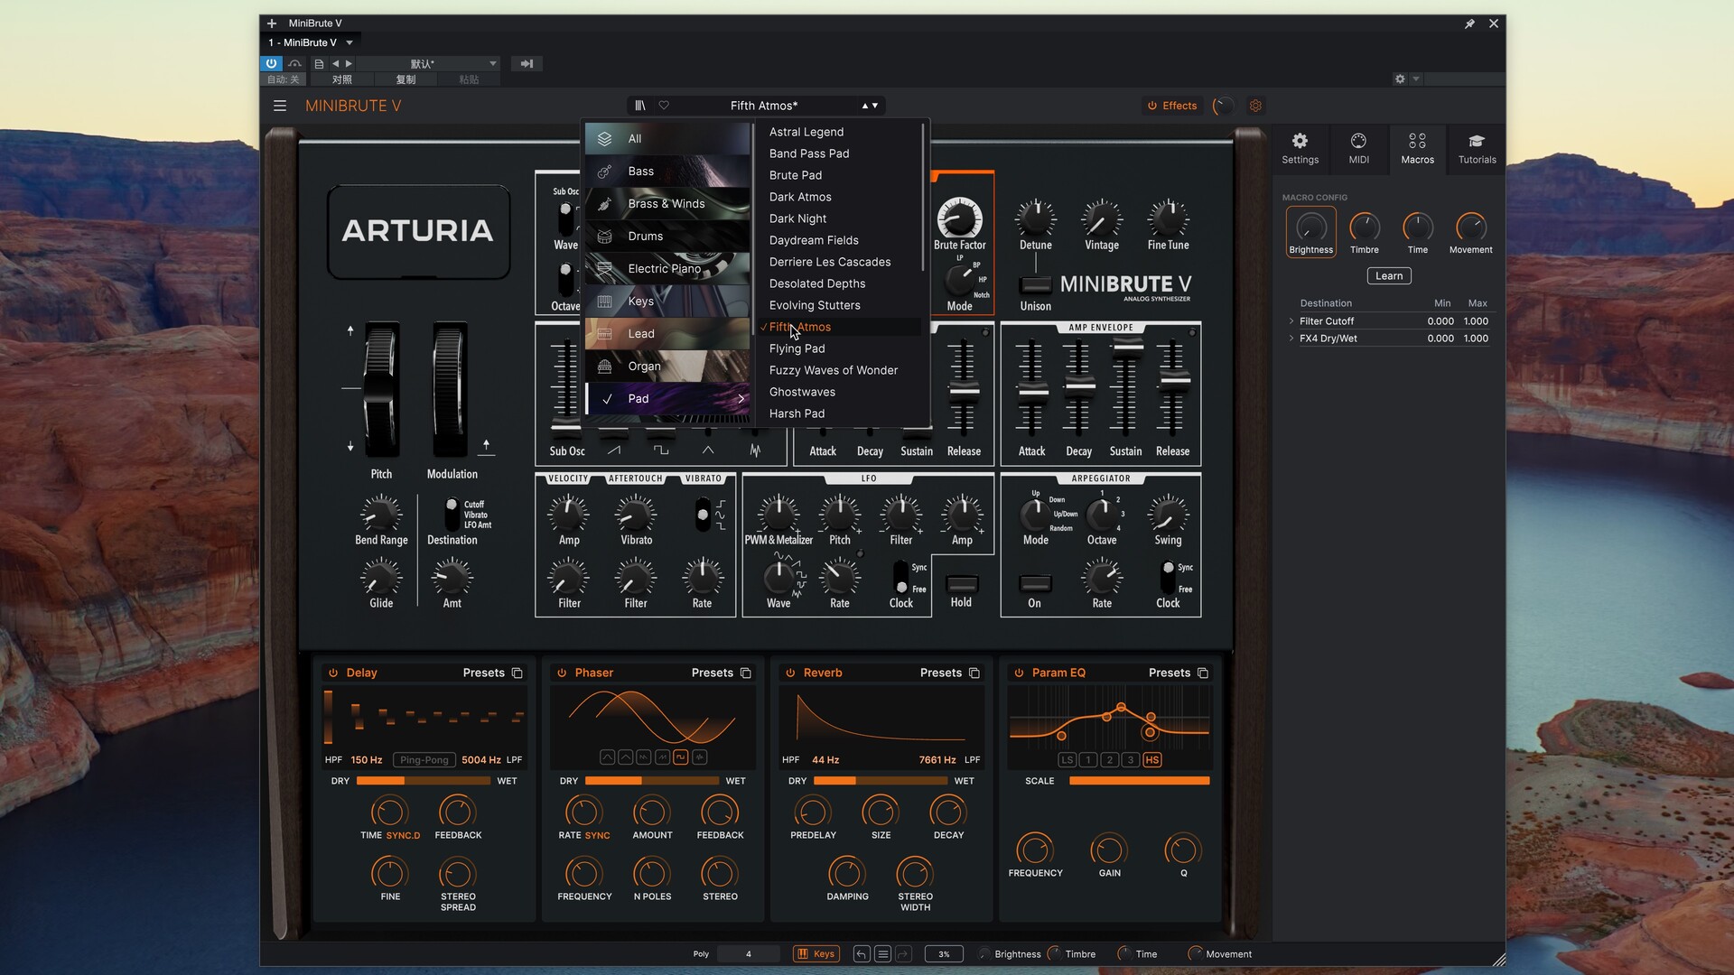Screen dimensions: 1734x975
Task: Favorite the current preset with heart icon
Action: (x=664, y=106)
